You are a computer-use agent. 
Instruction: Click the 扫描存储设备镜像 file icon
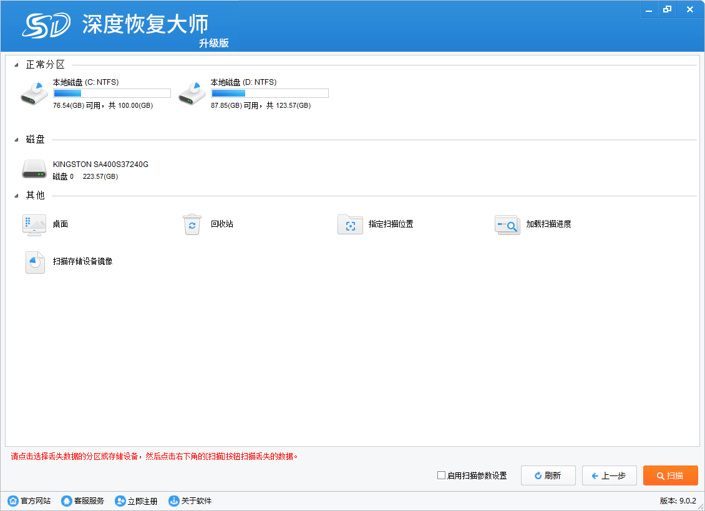pyautogui.click(x=35, y=262)
